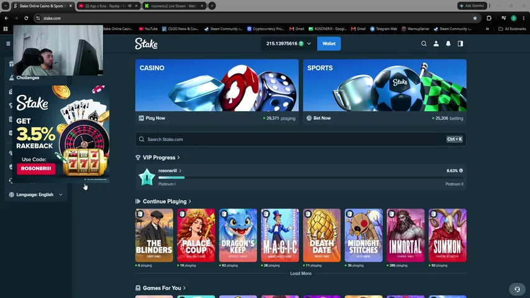Open the Summon game card

point(447,235)
